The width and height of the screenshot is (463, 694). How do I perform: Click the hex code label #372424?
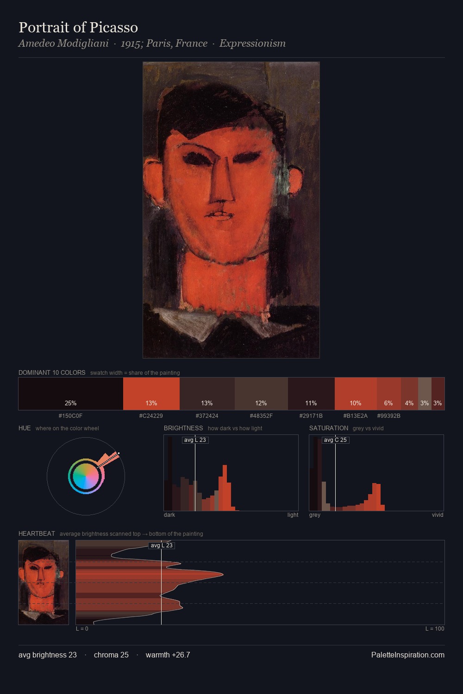click(x=207, y=416)
